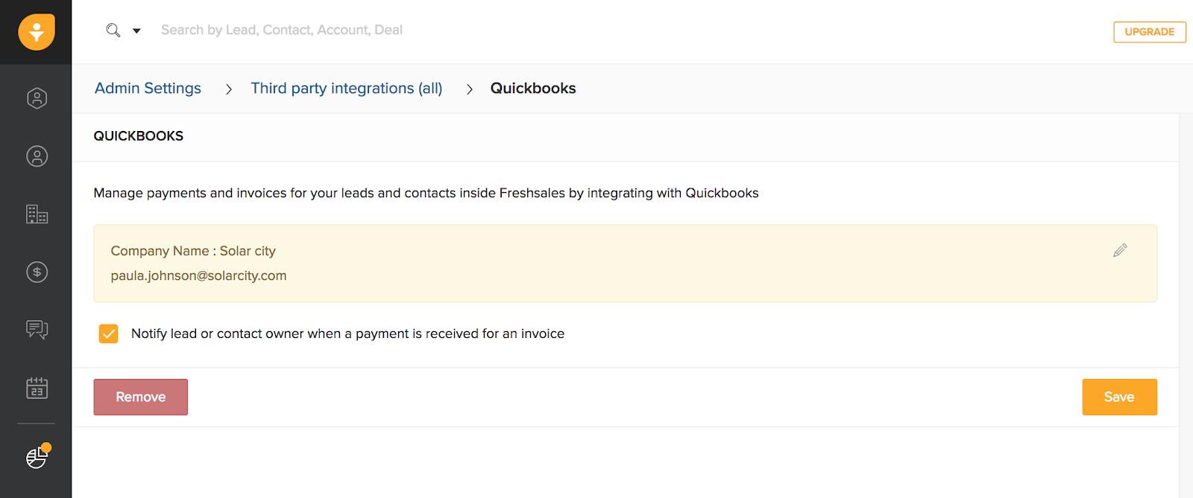Image resolution: width=1193 pixels, height=498 pixels.
Task: Click the Remove button
Action: (x=140, y=397)
